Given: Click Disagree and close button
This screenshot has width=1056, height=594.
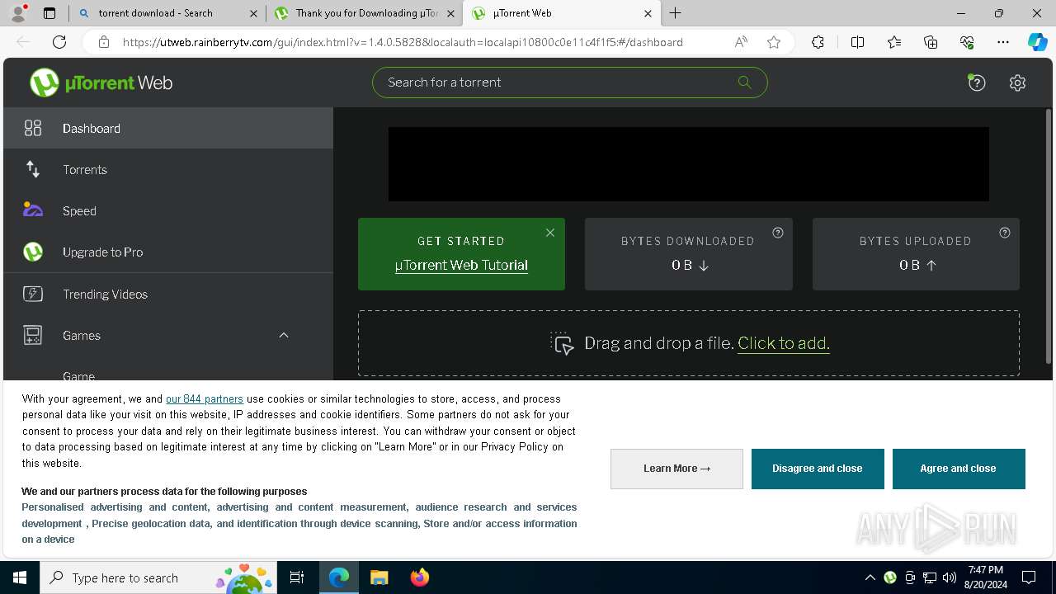Looking at the screenshot, I should point(818,469).
